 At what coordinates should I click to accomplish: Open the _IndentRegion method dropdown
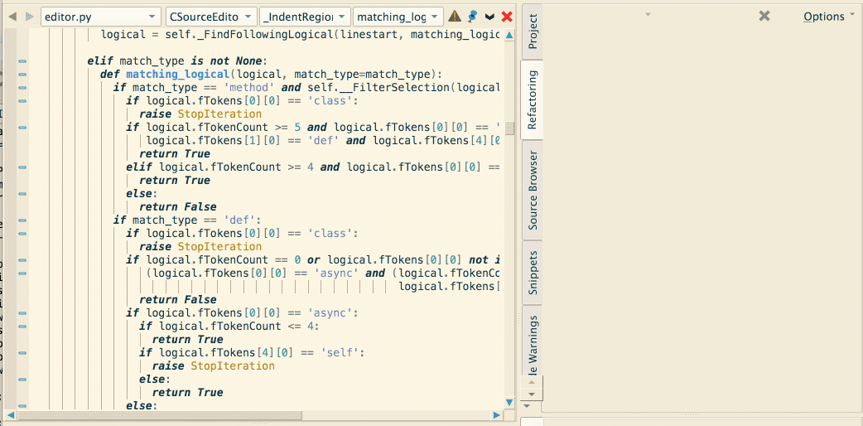[303, 17]
